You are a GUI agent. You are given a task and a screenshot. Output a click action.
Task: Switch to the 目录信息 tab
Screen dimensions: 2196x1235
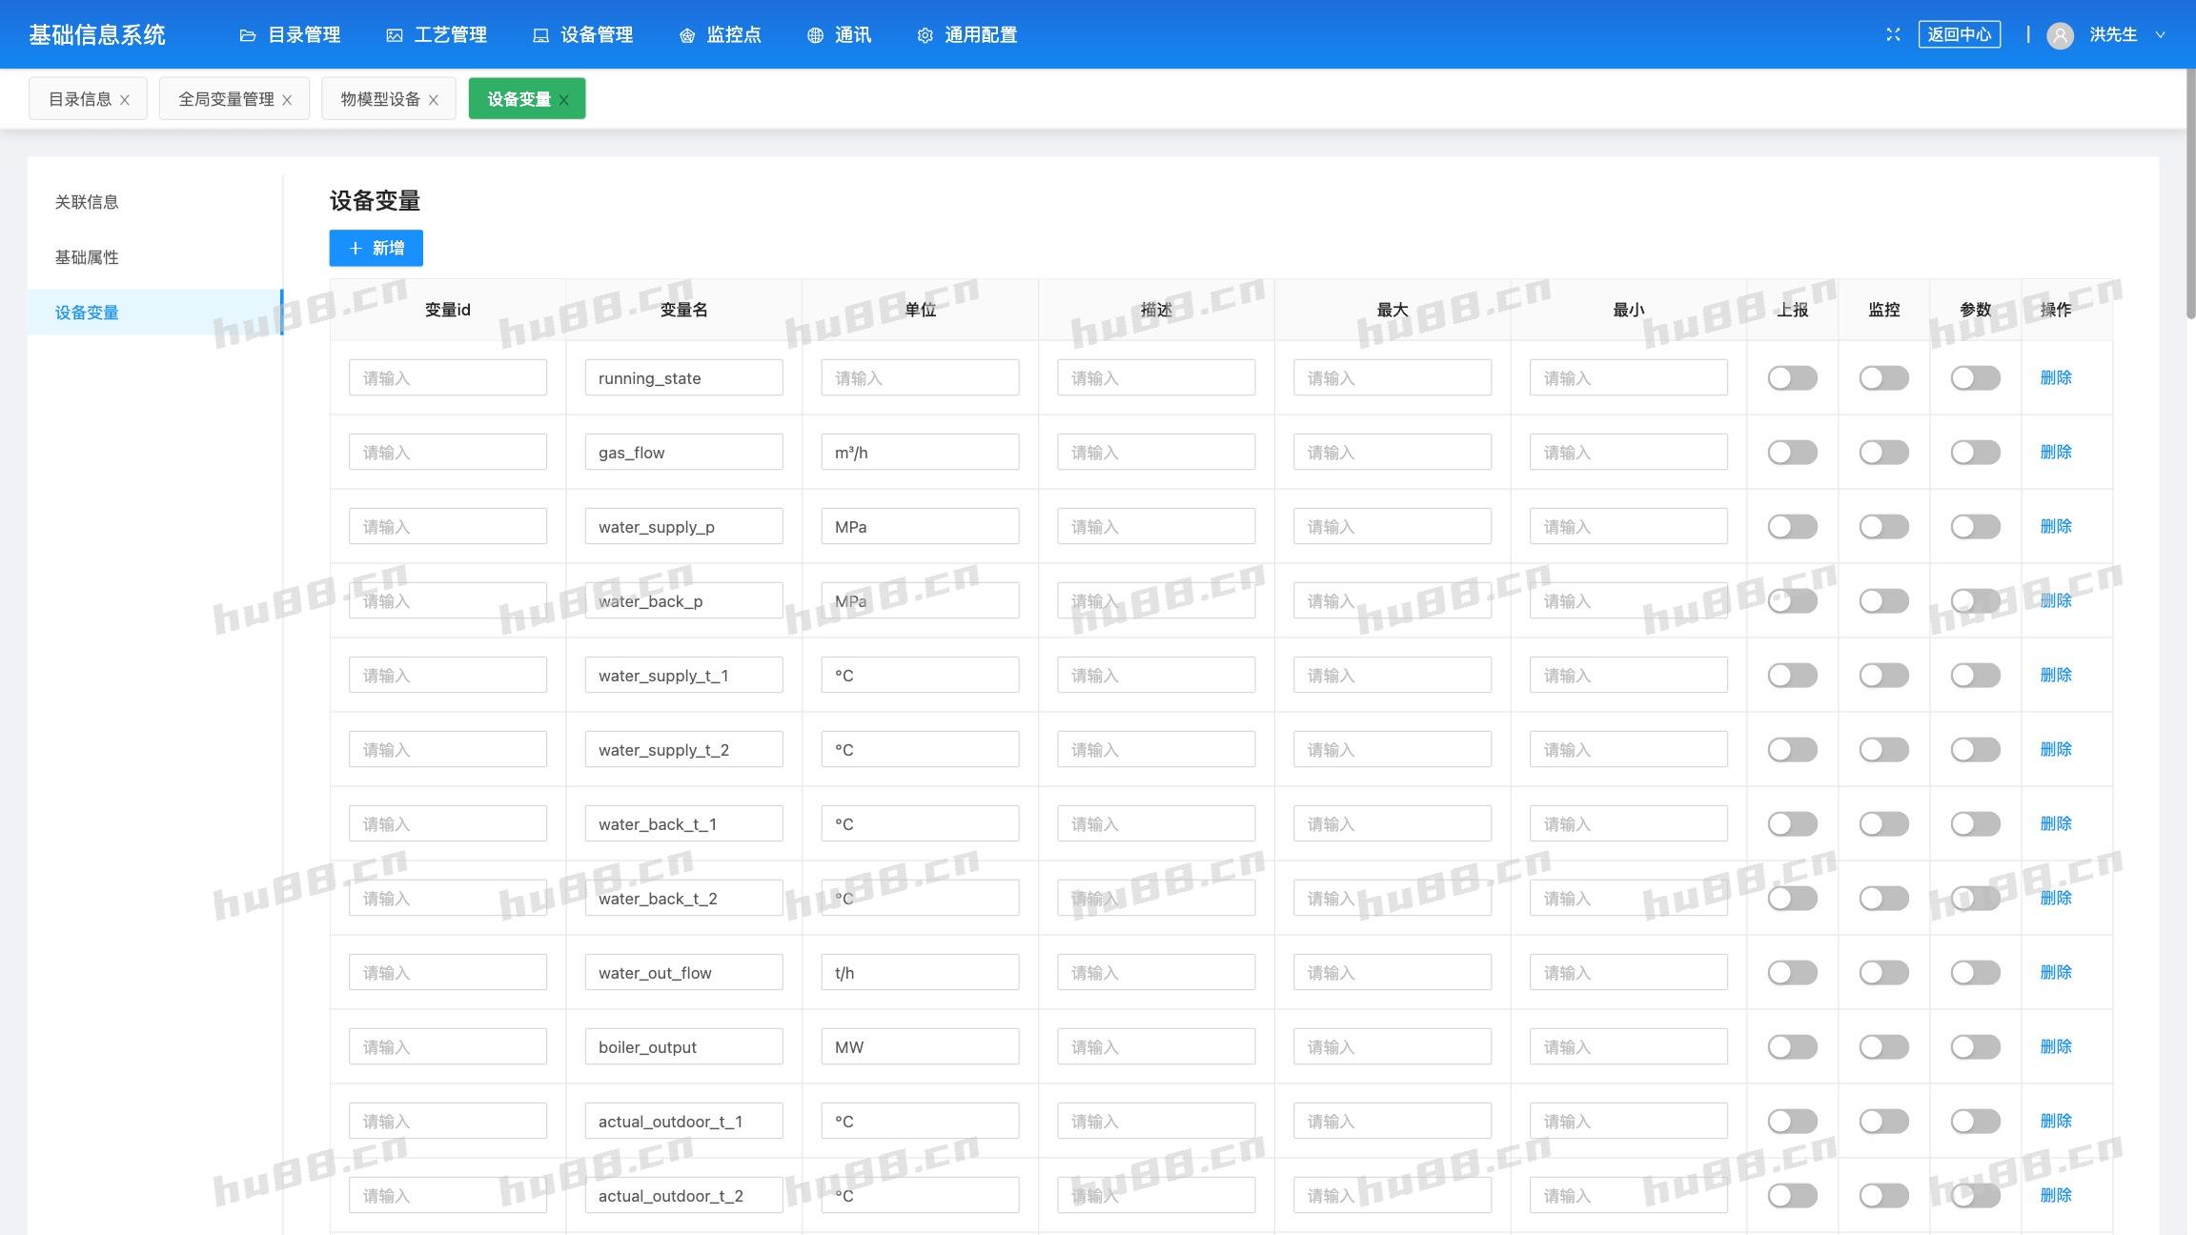[79, 99]
